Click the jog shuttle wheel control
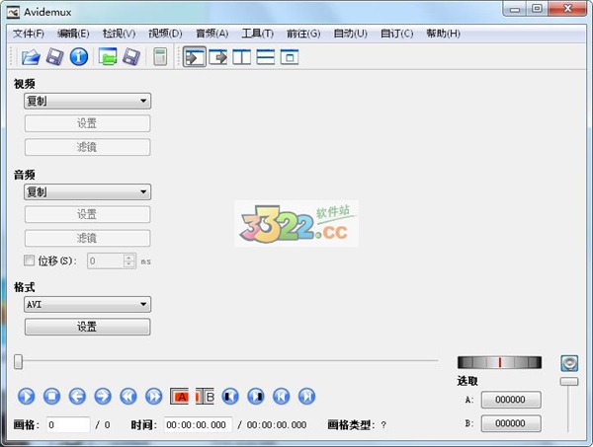Screen dimensions: 593x447 (x=499, y=362)
